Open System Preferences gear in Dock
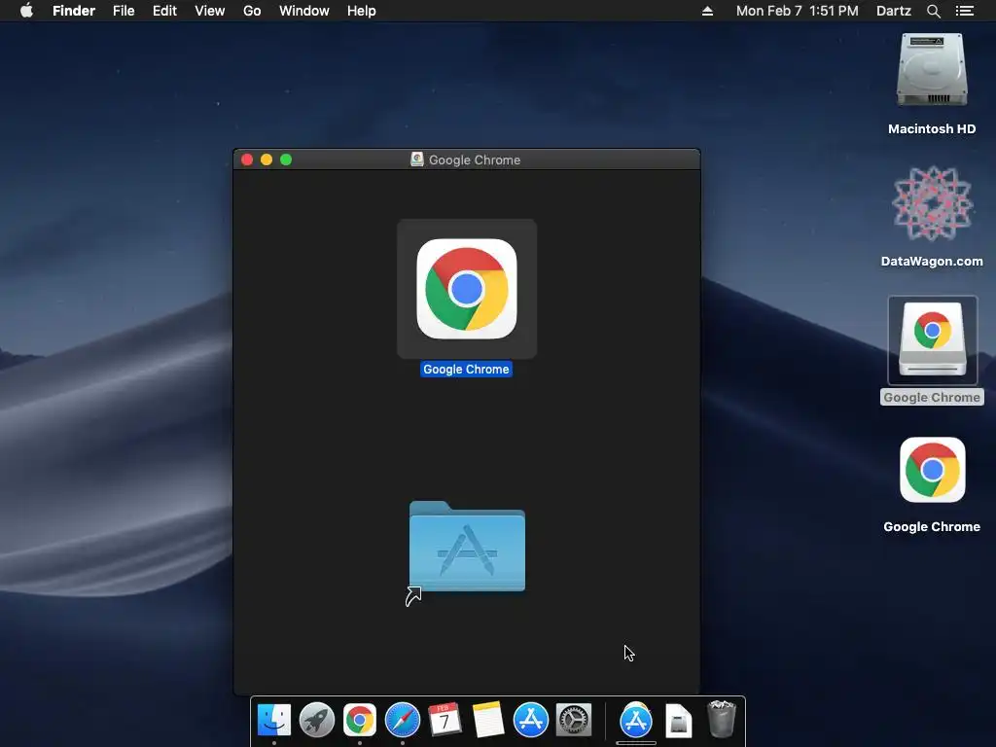996x747 pixels. pos(574,720)
